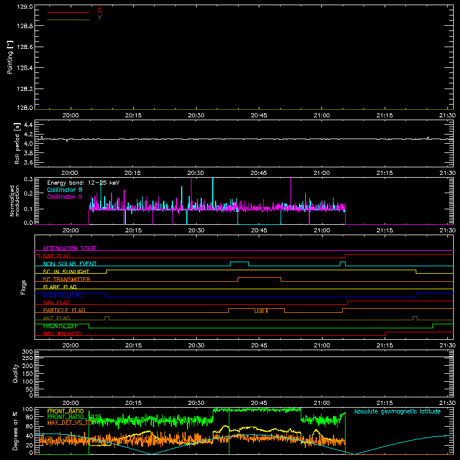Screen dimensions: 460x460
Task: Click the 150 quality axis value
Action: (x=28, y=374)
